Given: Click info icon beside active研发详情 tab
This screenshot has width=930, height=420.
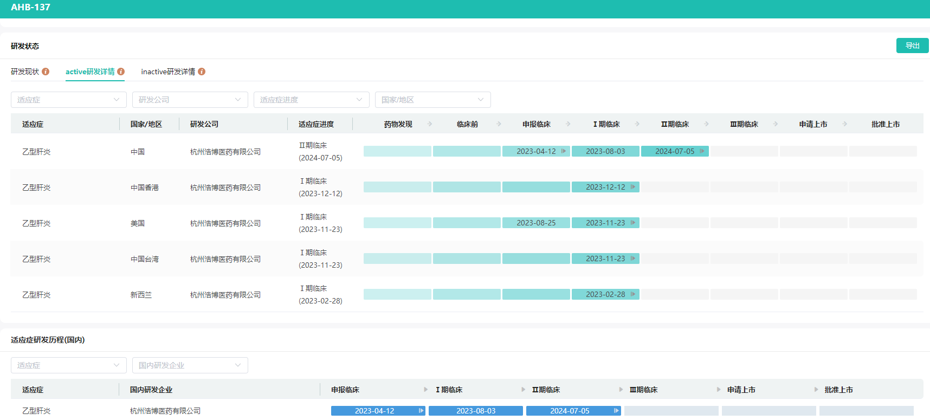Looking at the screenshot, I should 121,72.
